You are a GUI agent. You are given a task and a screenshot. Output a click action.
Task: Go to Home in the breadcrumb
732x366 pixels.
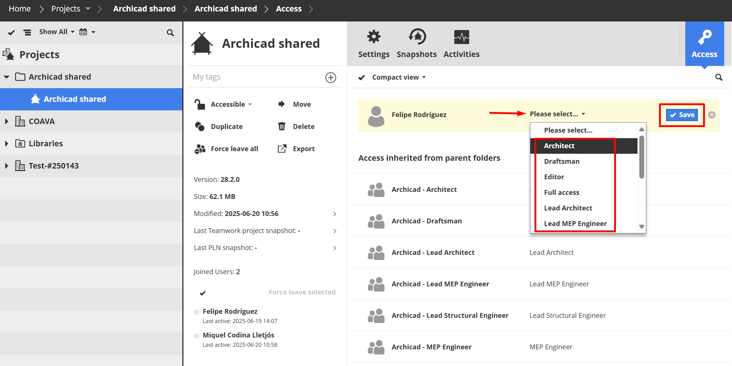tap(20, 9)
